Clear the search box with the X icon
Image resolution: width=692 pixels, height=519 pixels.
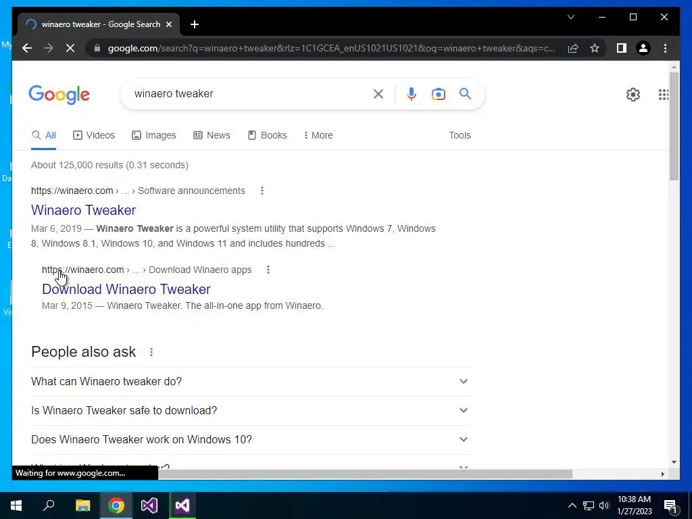(x=378, y=93)
